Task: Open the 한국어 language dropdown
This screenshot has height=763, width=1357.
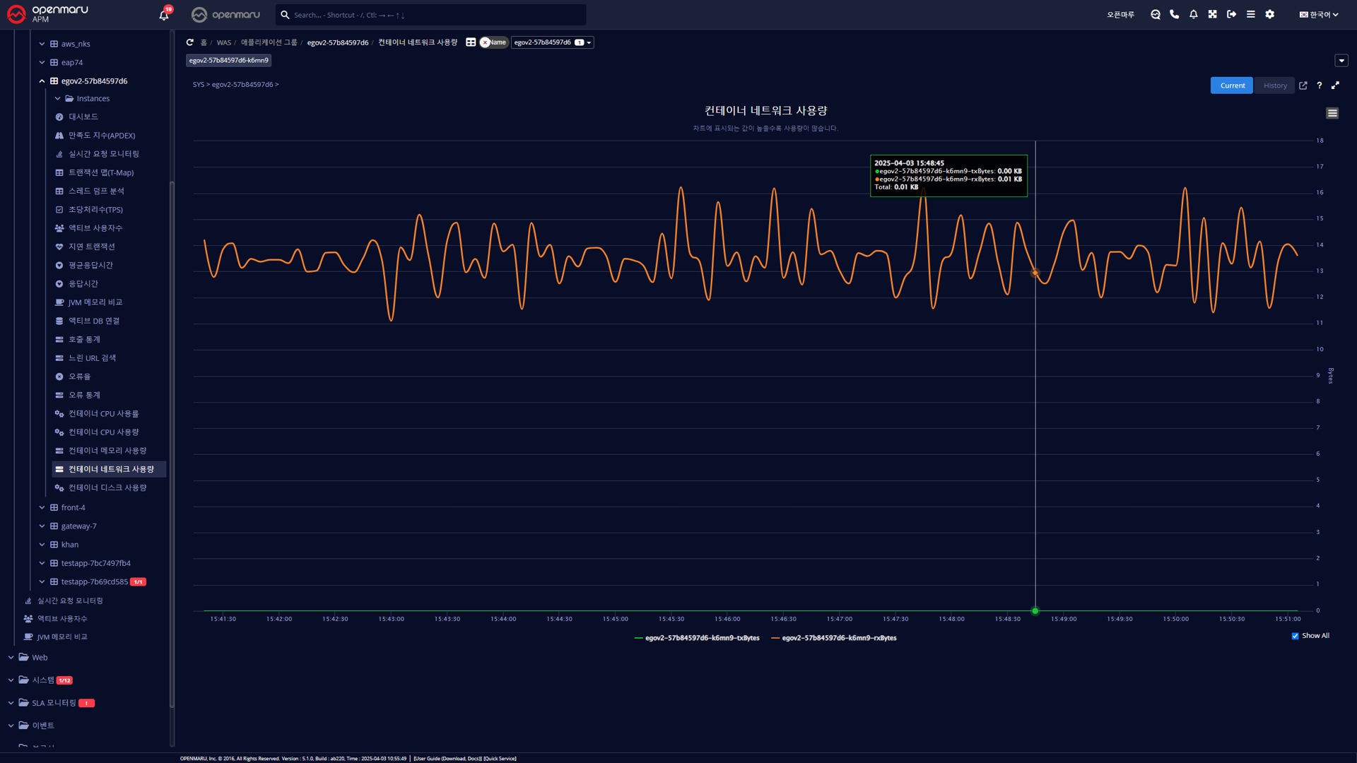Action: 1319,14
